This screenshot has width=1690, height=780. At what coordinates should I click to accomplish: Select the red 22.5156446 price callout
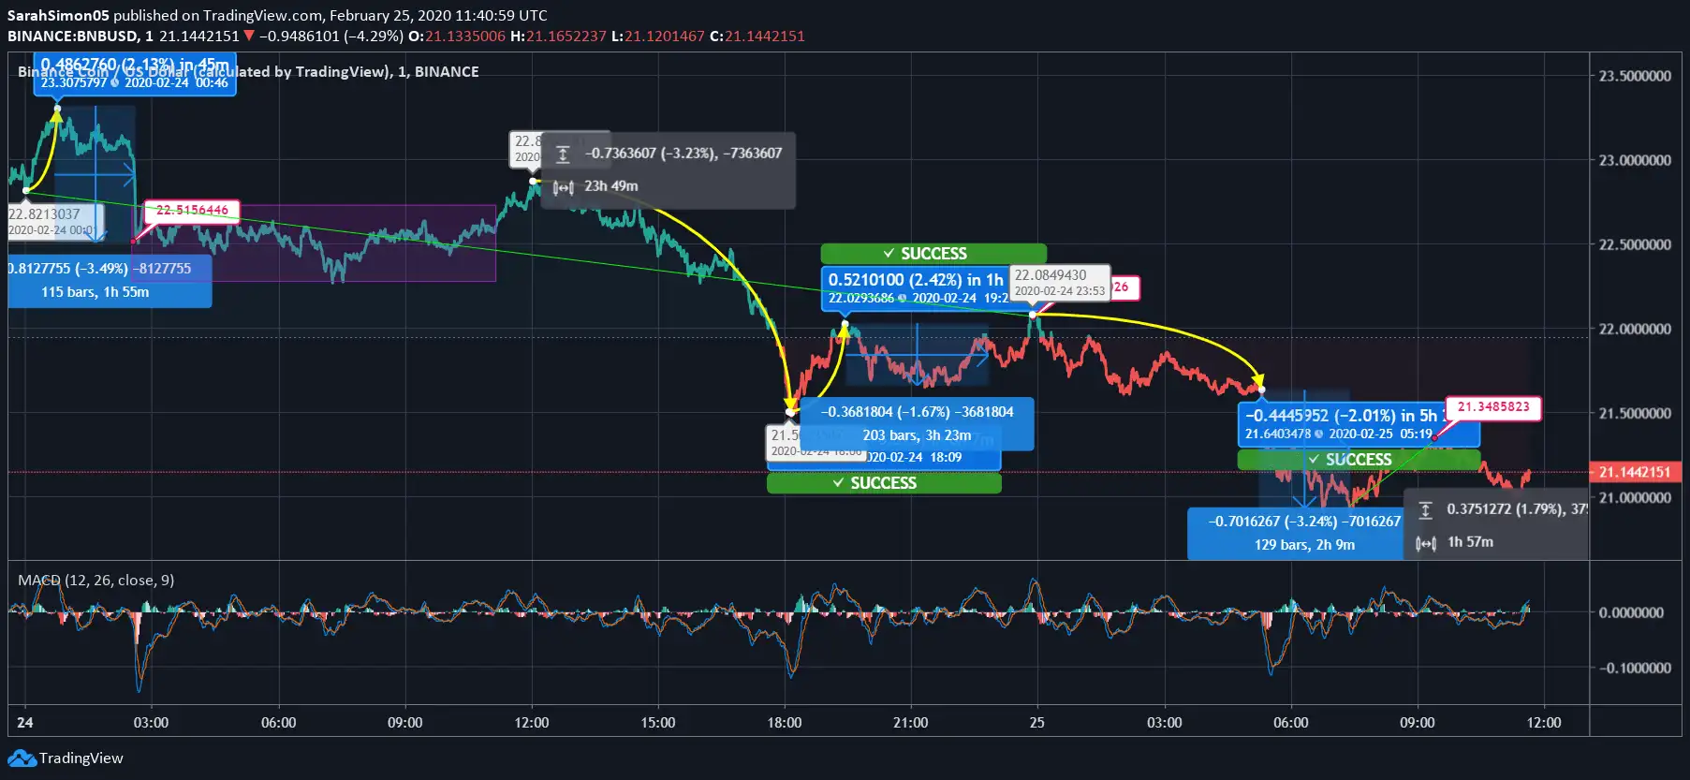pyautogui.click(x=192, y=211)
